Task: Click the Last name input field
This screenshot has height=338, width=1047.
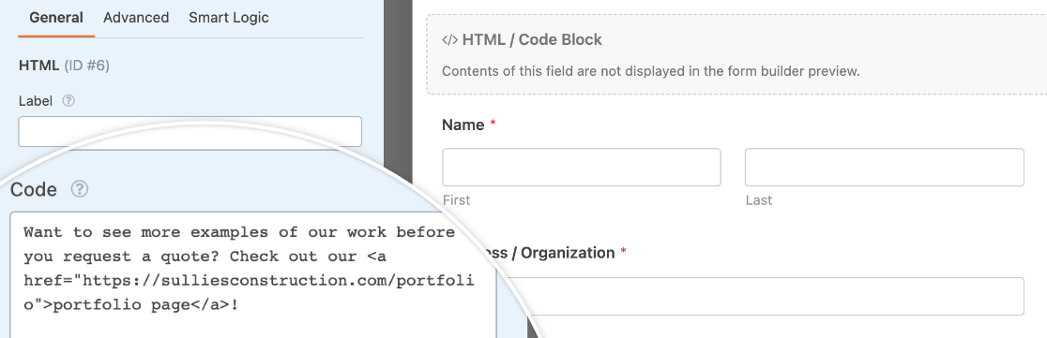Action: pos(884,167)
